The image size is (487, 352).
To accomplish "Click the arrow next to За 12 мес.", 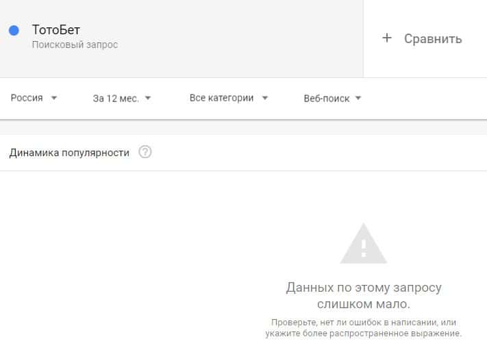I will click(148, 98).
